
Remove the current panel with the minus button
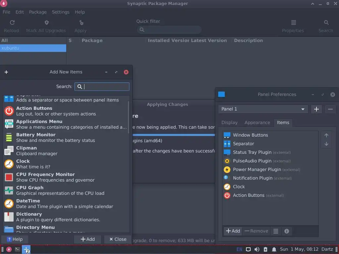pos(330,109)
